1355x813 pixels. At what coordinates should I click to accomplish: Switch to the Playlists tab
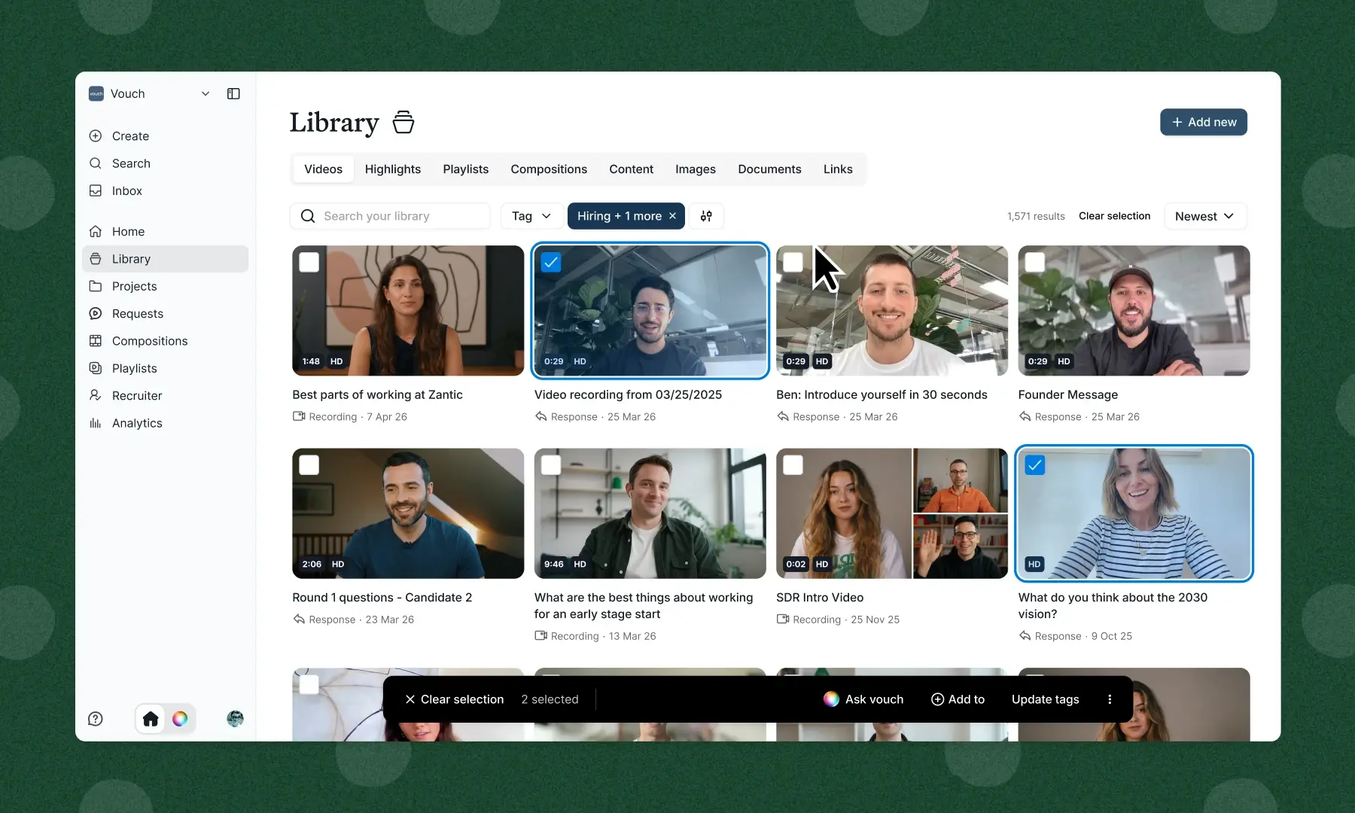(466, 169)
